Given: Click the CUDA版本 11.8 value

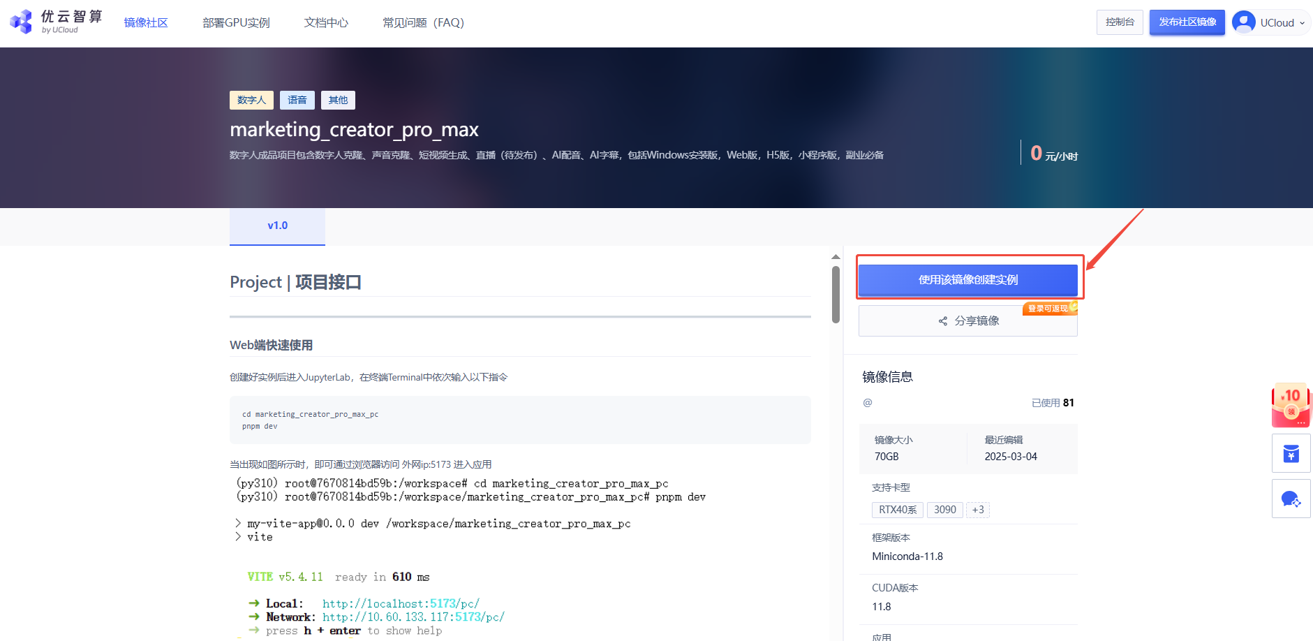Looking at the screenshot, I should [x=882, y=607].
